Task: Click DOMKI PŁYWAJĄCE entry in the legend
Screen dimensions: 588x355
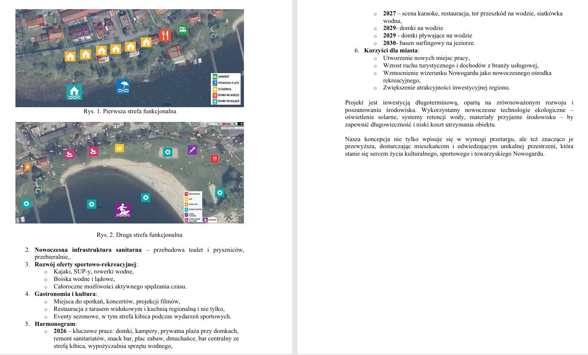Action: [x=228, y=101]
